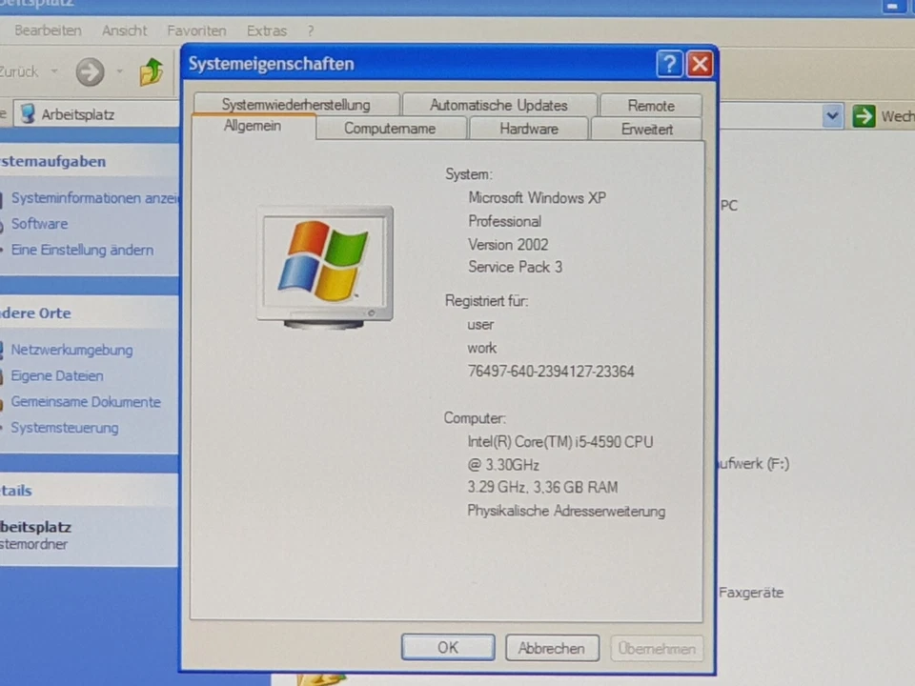Image resolution: width=915 pixels, height=686 pixels.
Task: Open Eigene Dateien link
Action: [x=57, y=375]
